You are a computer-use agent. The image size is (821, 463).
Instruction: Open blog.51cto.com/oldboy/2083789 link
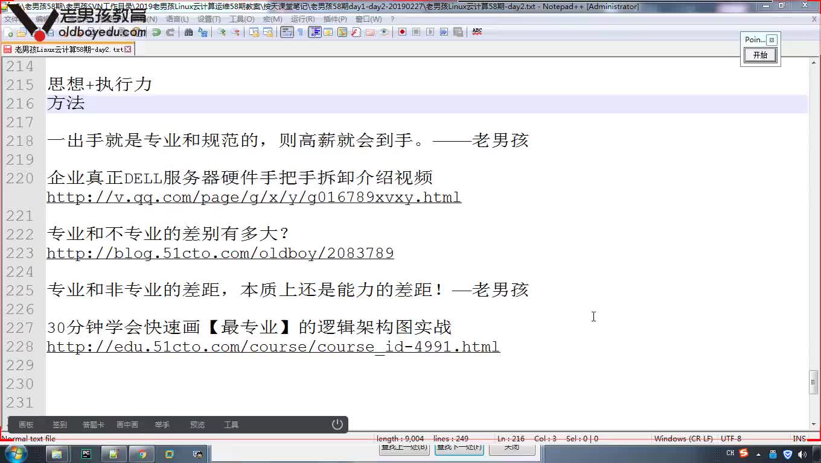click(220, 253)
